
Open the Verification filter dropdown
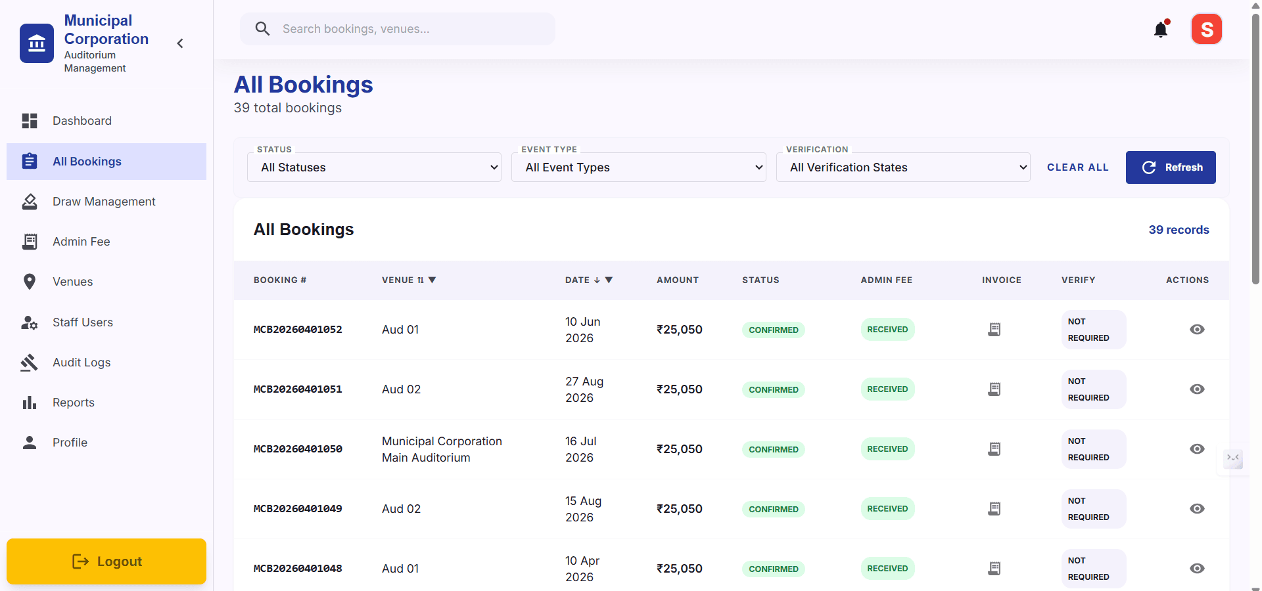[x=903, y=167]
